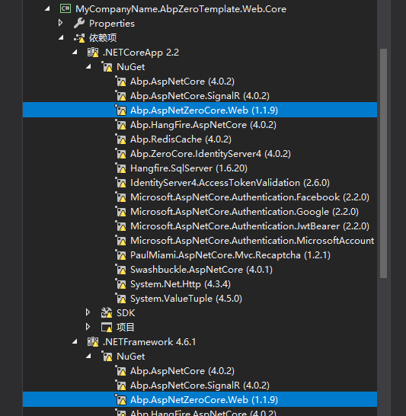The image size is (406, 416).
Task: Select Microsoft.AspNetCore.Authentication.Google (2.2.0)
Action: 245,212
